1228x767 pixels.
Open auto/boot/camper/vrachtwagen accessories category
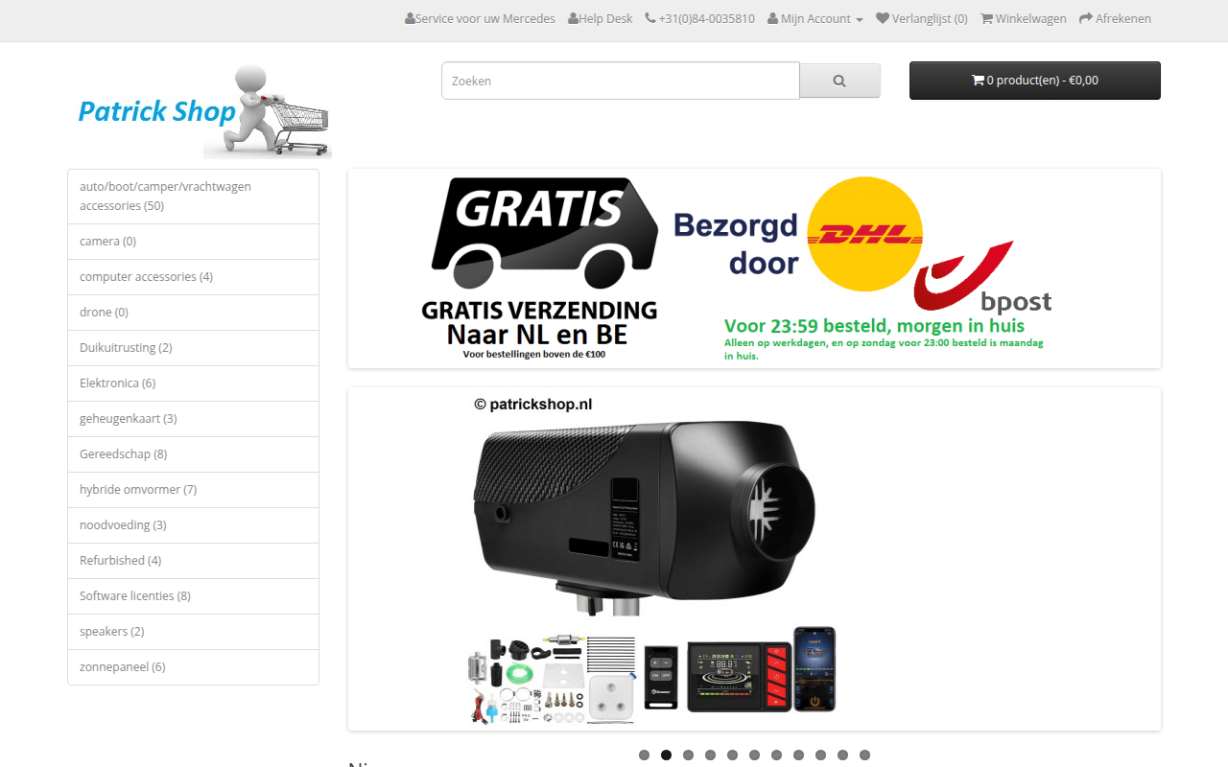click(x=193, y=197)
